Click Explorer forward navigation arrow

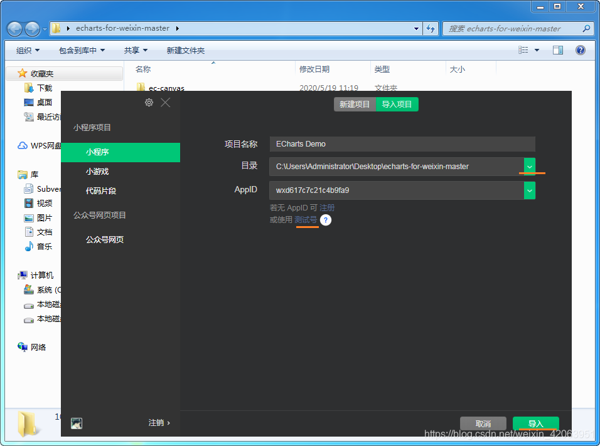pyautogui.click(x=32, y=29)
